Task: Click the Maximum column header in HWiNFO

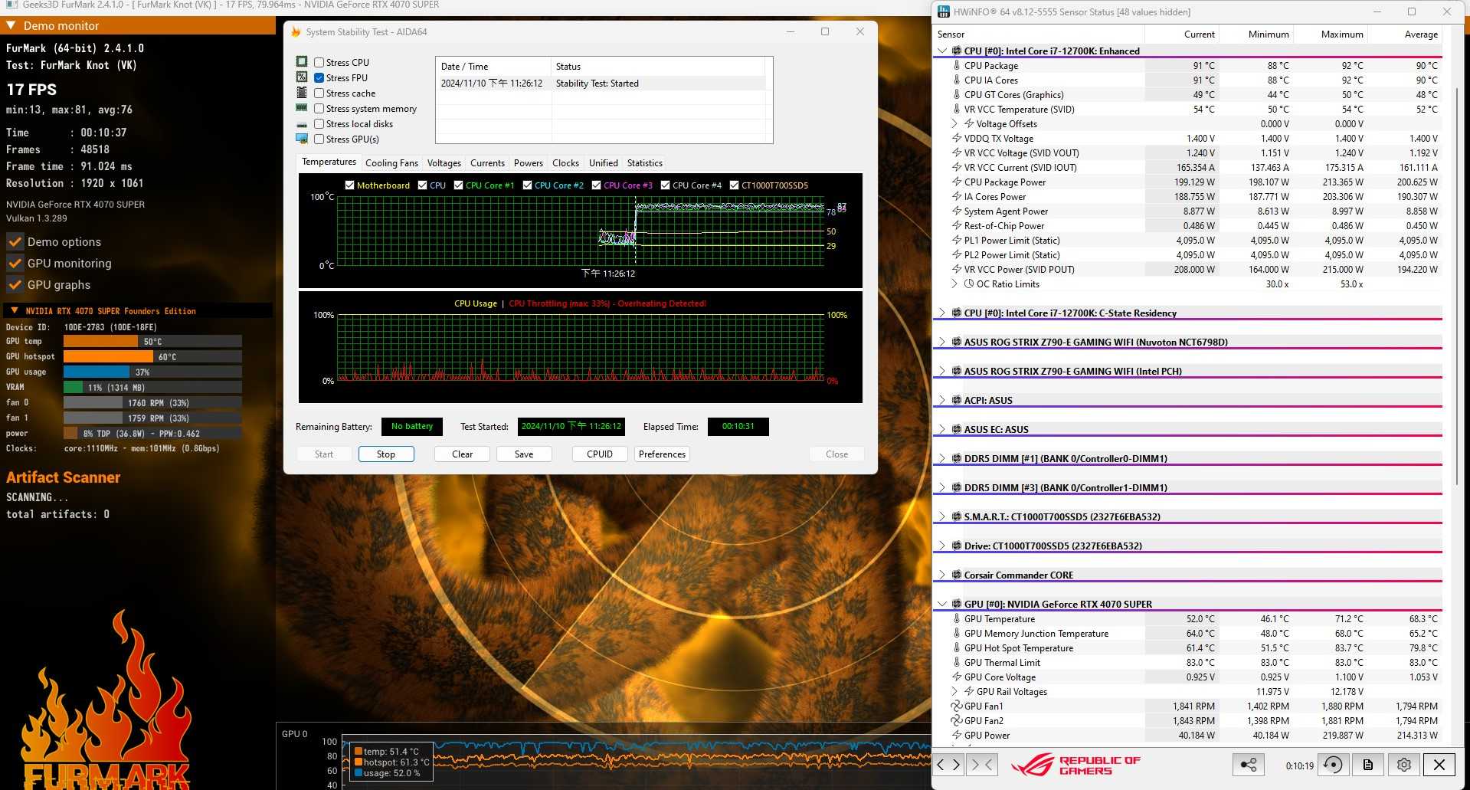Action: [1331, 34]
